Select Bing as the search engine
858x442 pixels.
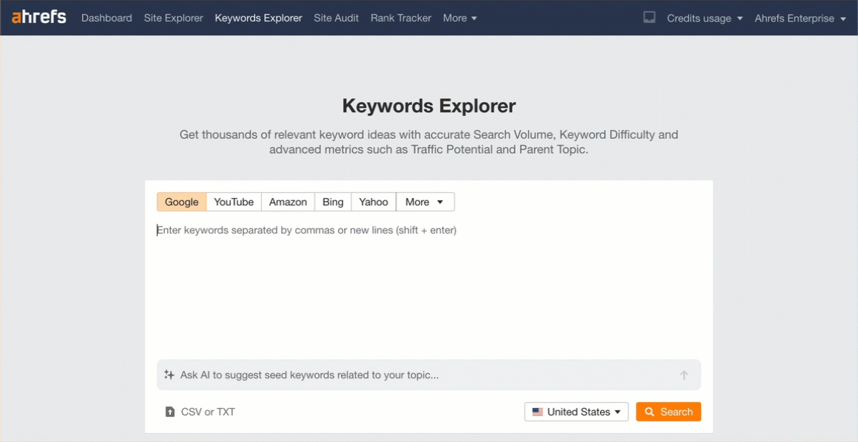pos(332,201)
